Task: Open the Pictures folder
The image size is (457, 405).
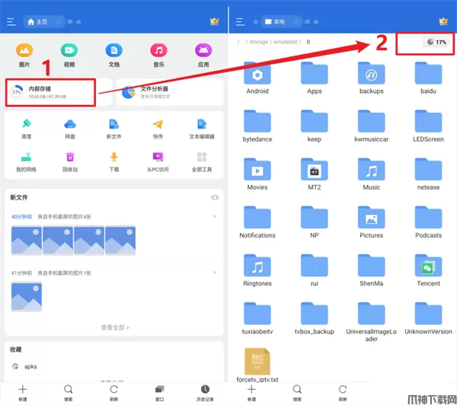Action: tap(372, 222)
